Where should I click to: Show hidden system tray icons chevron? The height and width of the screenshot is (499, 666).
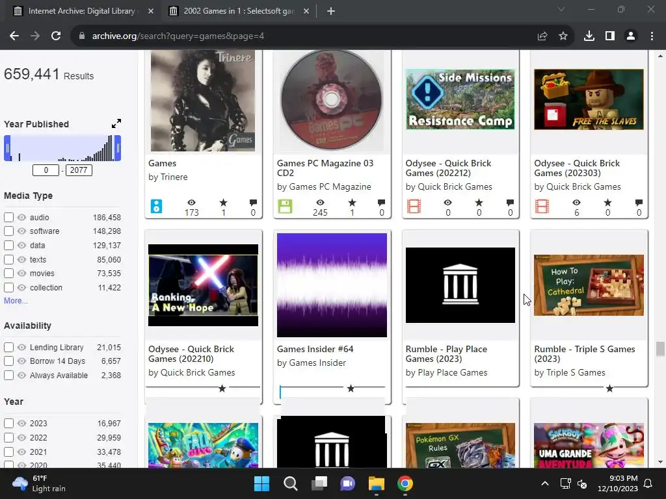[x=545, y=483]
